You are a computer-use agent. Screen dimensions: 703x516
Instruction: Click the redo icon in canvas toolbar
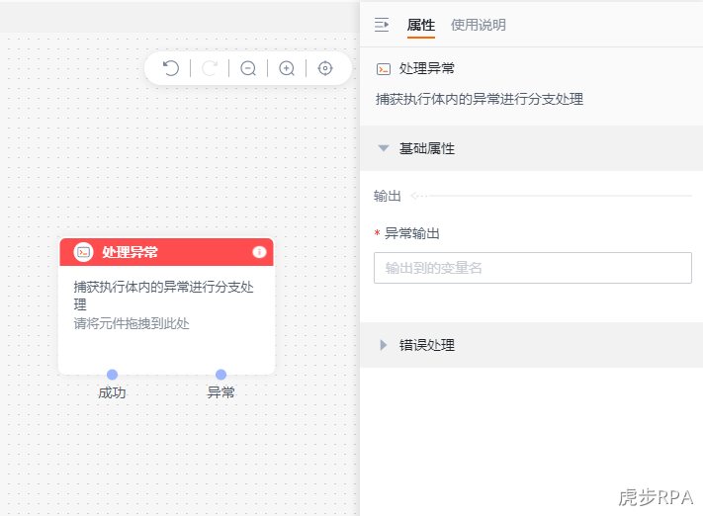[x=210, y=68]
